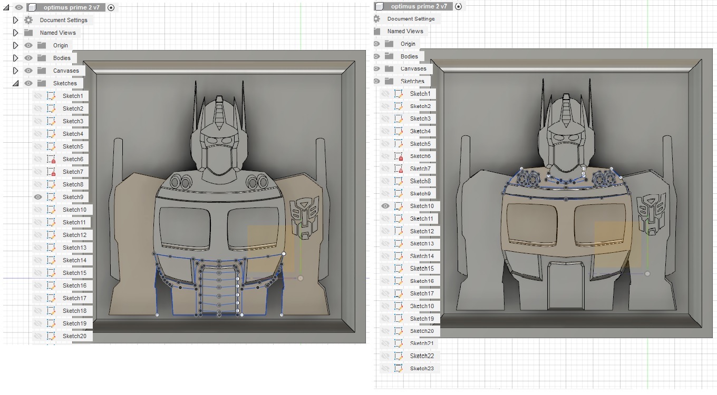The width and height of the screenshot is (717, 395).
Task: Click locked Sketch6 icon in left browser
Action: tap(51, 159)
